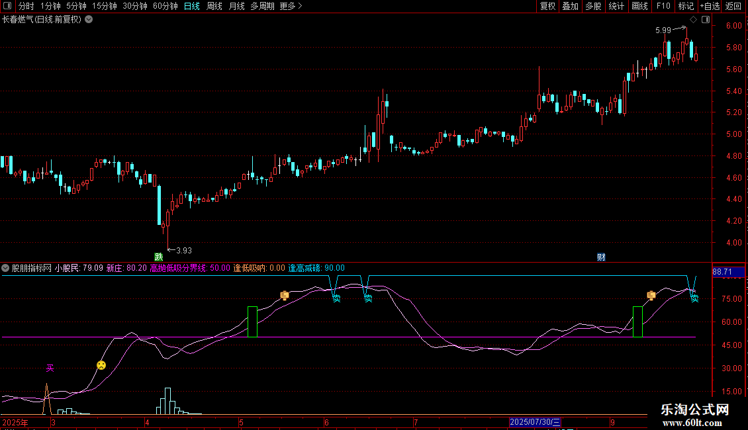Select the 周线 weekly tab
This screenshot has width=748, height=430.
(214, 6)
